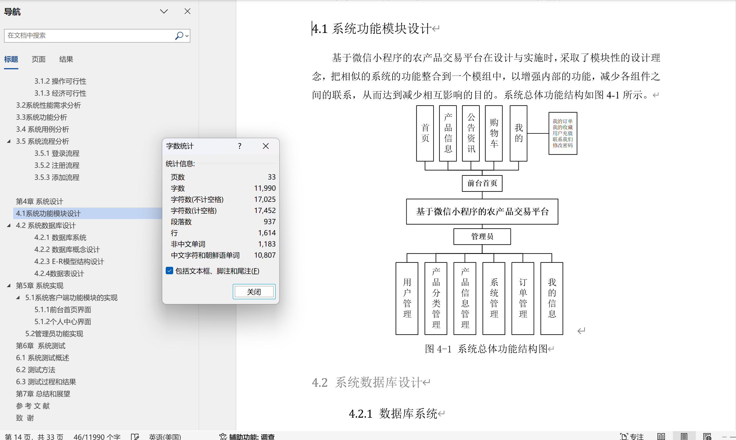
Task: Collapse the 第5章 系统实现 heading
Action: point(9,285)
